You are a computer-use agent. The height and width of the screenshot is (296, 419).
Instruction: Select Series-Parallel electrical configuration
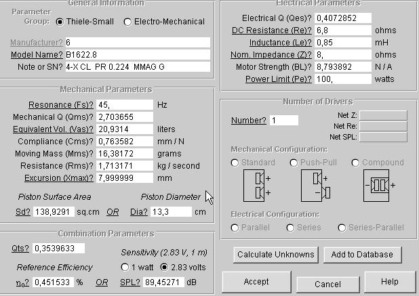coord(342,228)
